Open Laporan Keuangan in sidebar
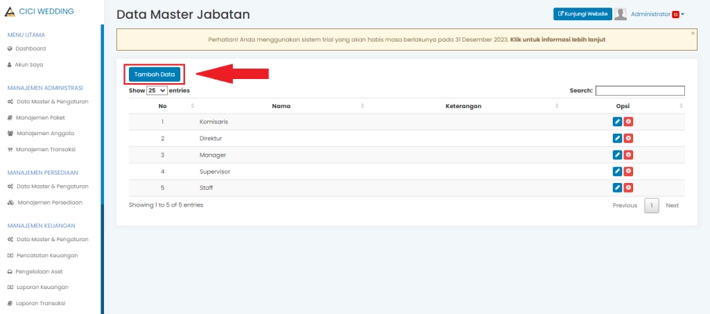The image size is (710, 314). point(42,287)
